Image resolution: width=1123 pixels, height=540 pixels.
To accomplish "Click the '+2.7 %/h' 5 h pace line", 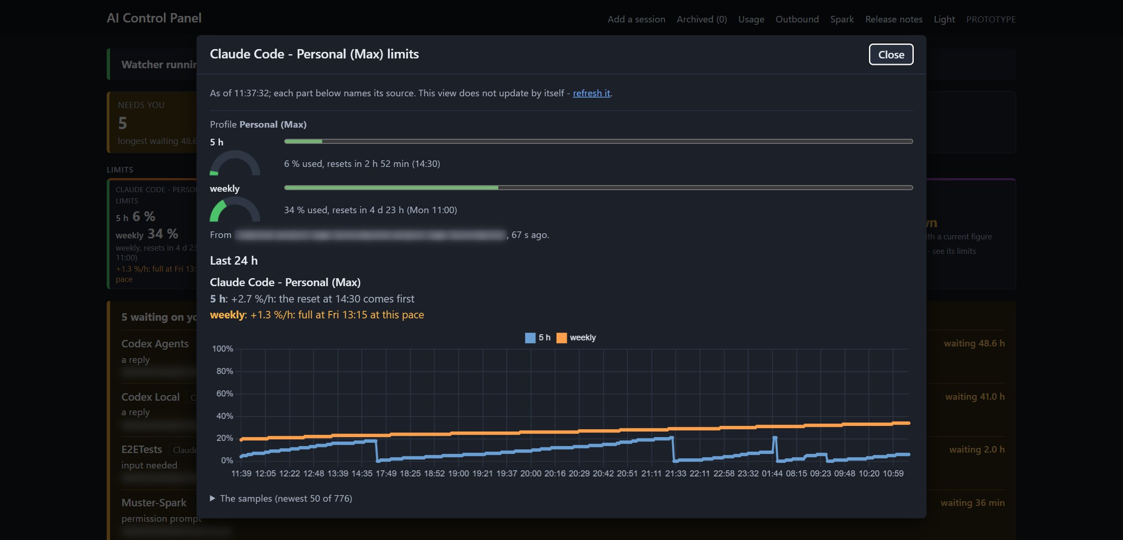I will click(312, 299).
